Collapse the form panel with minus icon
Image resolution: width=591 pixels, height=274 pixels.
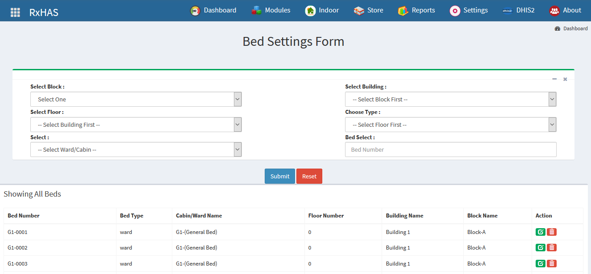point(554,79)
